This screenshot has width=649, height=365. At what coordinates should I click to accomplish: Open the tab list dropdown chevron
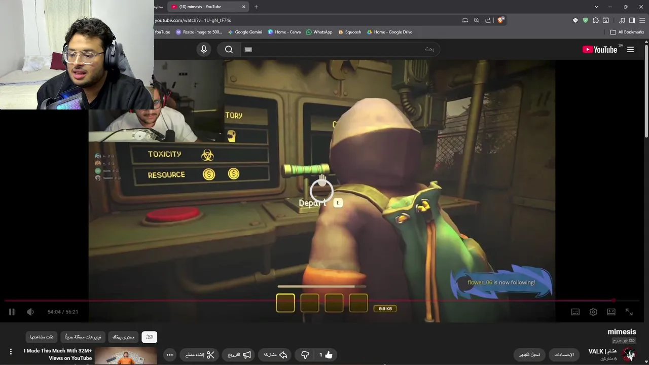point(596,7)
